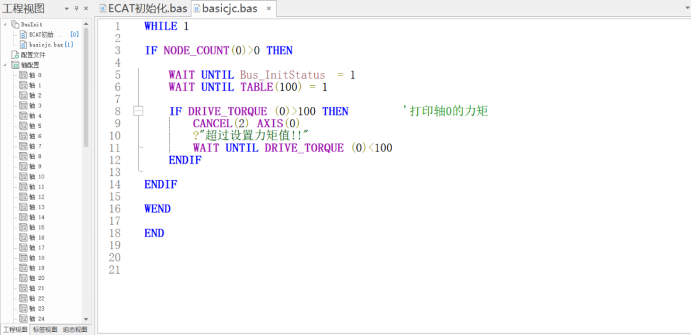Close the 工程视图 panel

86,8
